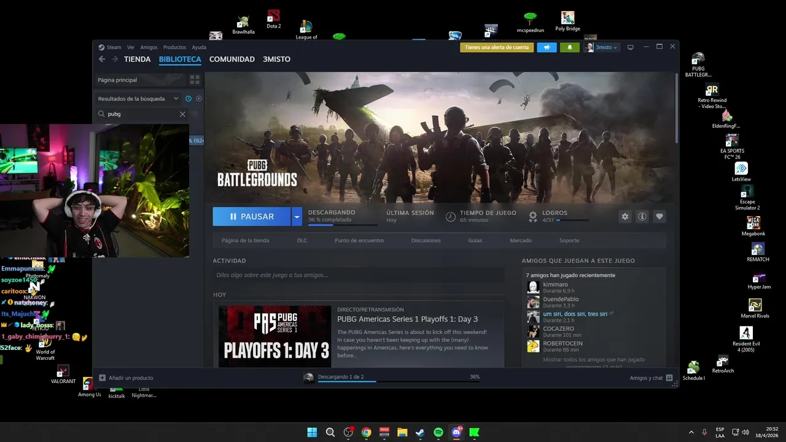The height and width of the screenshot is (442, 786).
Task: Switch to TIENDA tab
Action: click(x=137, y=60)
